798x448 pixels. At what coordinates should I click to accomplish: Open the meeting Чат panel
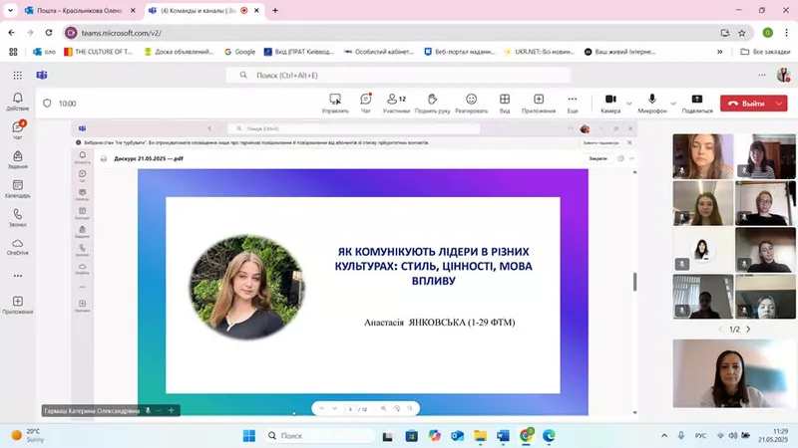365,104
